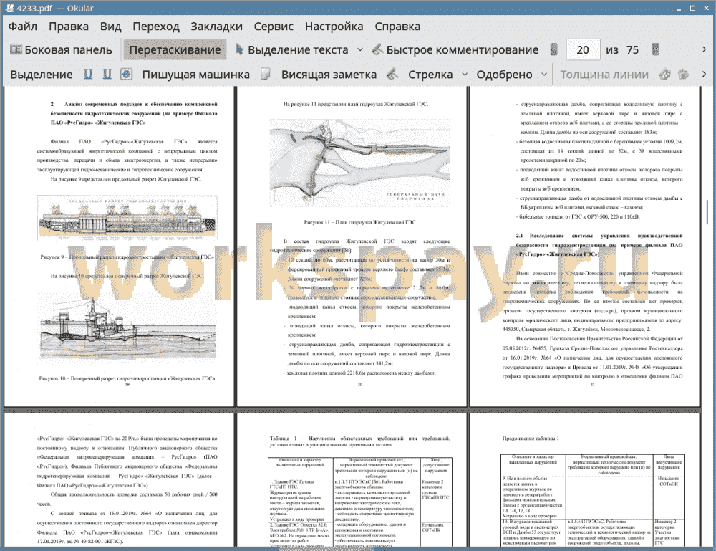Activate the Перетаскивание browse mode
Viewport: 716px width, 551px height.
[175, 50]
